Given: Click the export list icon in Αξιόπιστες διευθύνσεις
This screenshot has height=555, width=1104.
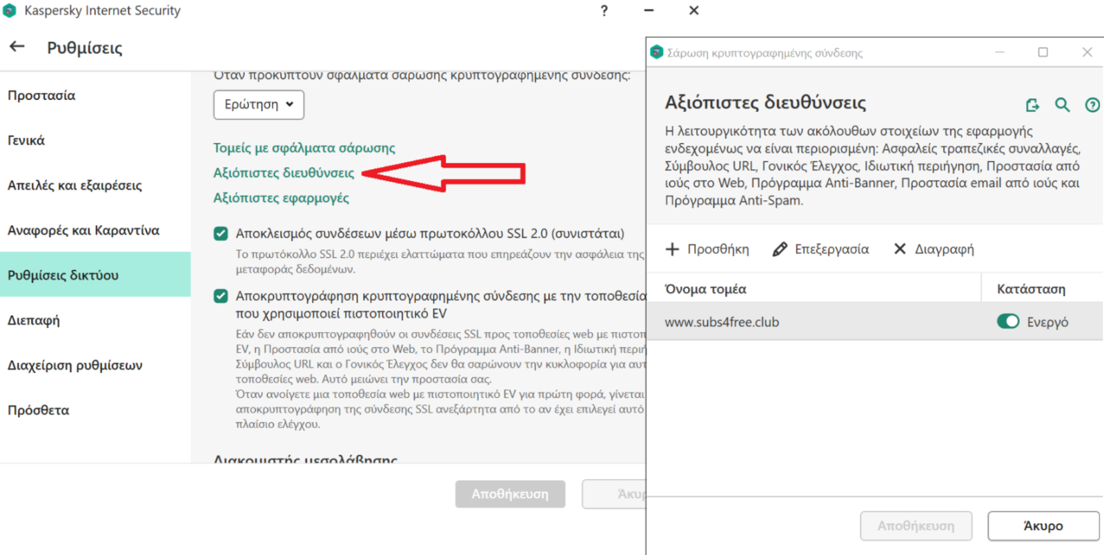Looking at the screenshot, I should 1032,105.
